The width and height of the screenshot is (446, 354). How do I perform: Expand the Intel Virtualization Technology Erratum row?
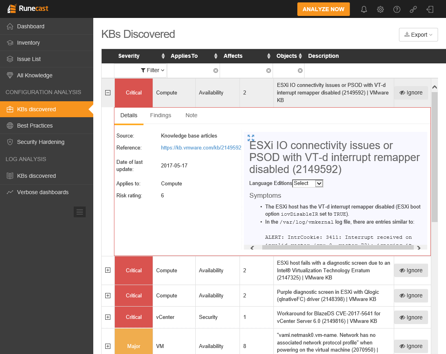[x=108, y=270]
